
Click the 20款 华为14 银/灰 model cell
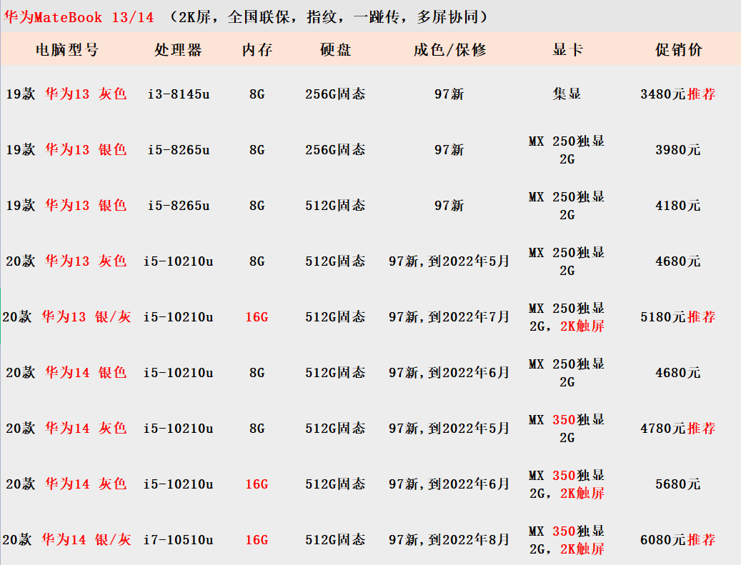(x=66, y=539)
